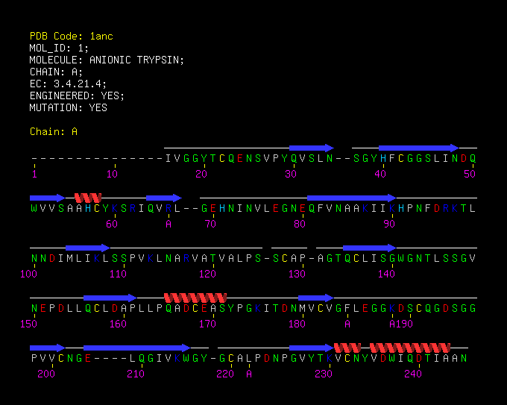Select residue number label 160

pos(118,324)
